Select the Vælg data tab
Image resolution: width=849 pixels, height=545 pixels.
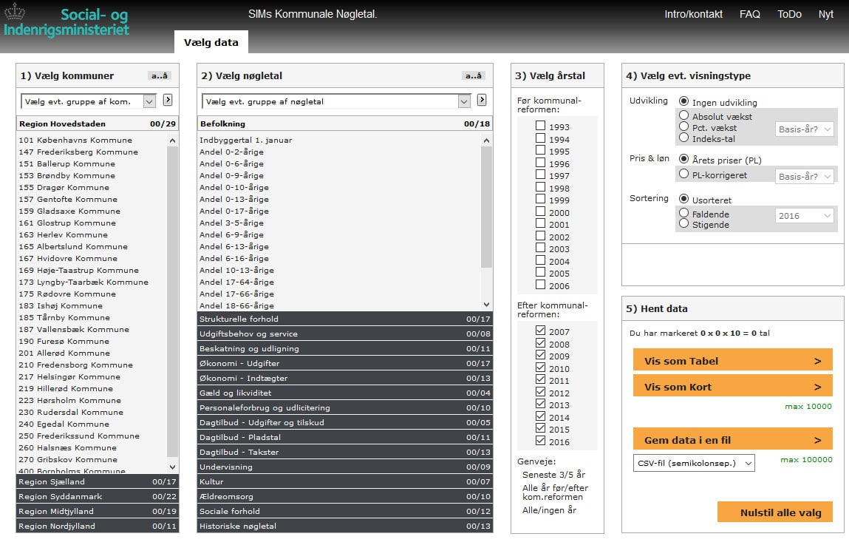pyautogui.click(x=211, y=42)
